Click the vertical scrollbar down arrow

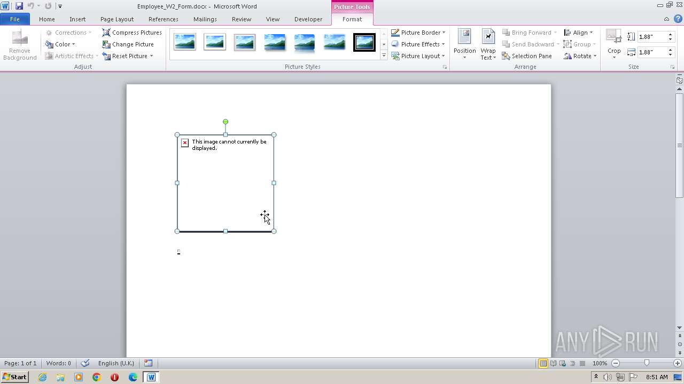(679, 327)
